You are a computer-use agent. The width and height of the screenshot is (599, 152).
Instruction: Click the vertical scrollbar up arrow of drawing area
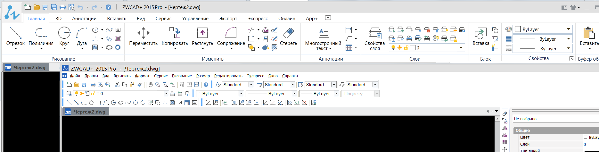point(497,119)
